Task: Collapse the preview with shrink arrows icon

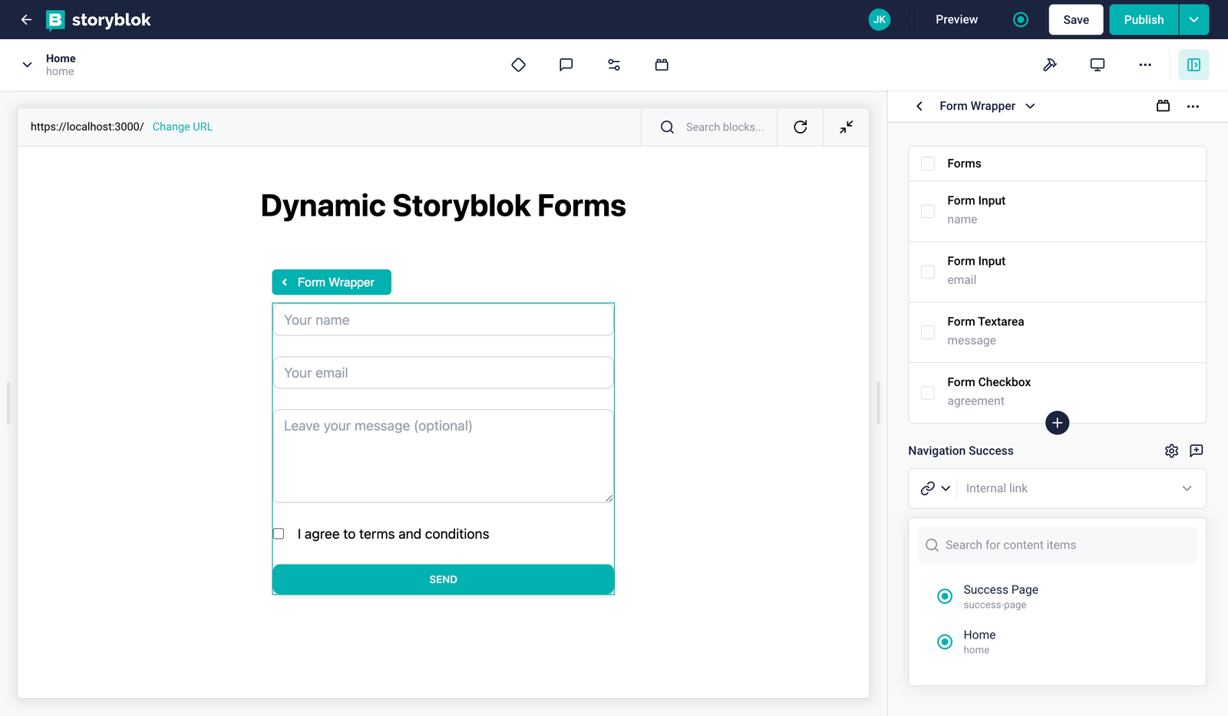Action: [x=847, y=127]
